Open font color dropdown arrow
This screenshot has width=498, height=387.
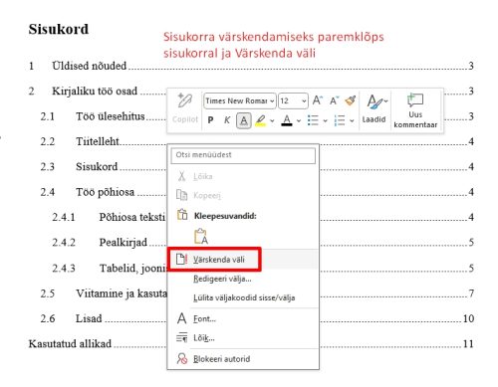tap(299, 120)
